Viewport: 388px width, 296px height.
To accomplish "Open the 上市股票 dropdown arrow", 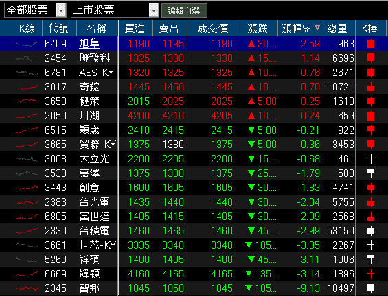I will (x=154, y=10).
